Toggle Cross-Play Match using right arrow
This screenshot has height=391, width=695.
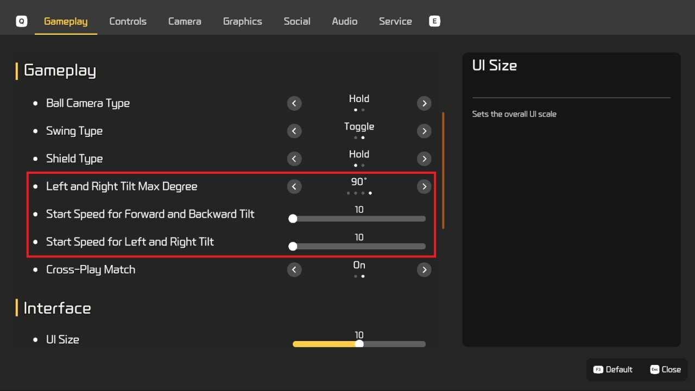click(x=424, y=269)
